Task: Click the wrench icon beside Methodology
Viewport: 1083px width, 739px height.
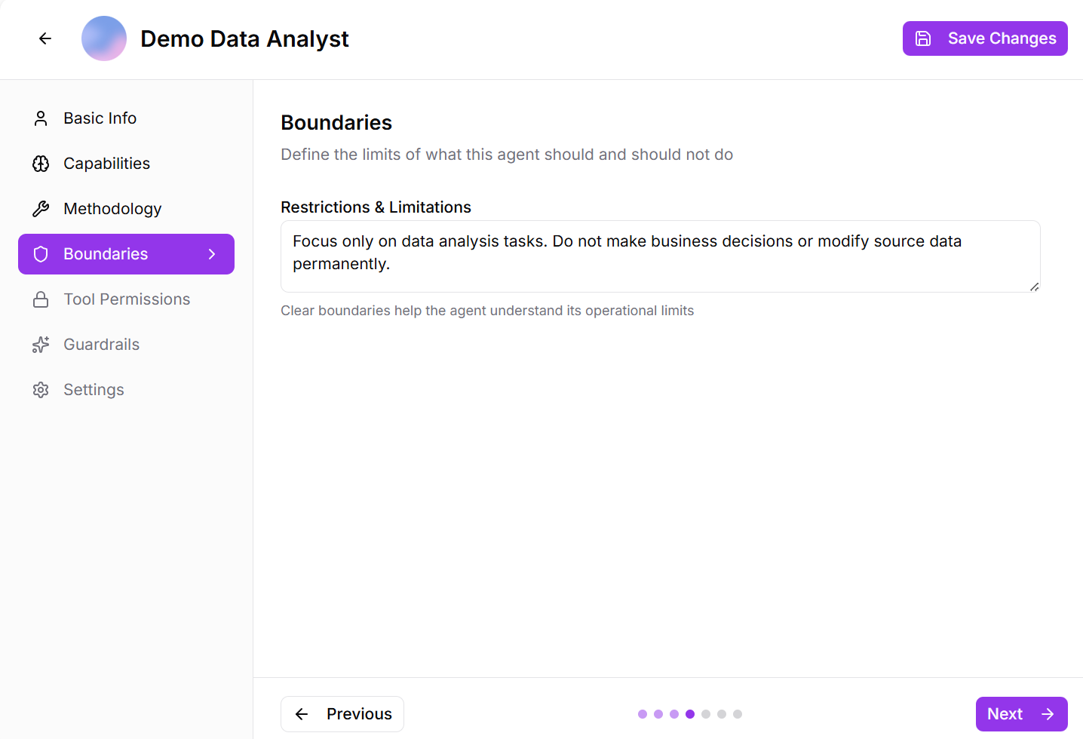Action: (x=41, y=209)
